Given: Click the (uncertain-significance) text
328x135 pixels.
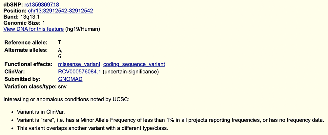Looking at the screenshot, I should (x=131, y=71).
